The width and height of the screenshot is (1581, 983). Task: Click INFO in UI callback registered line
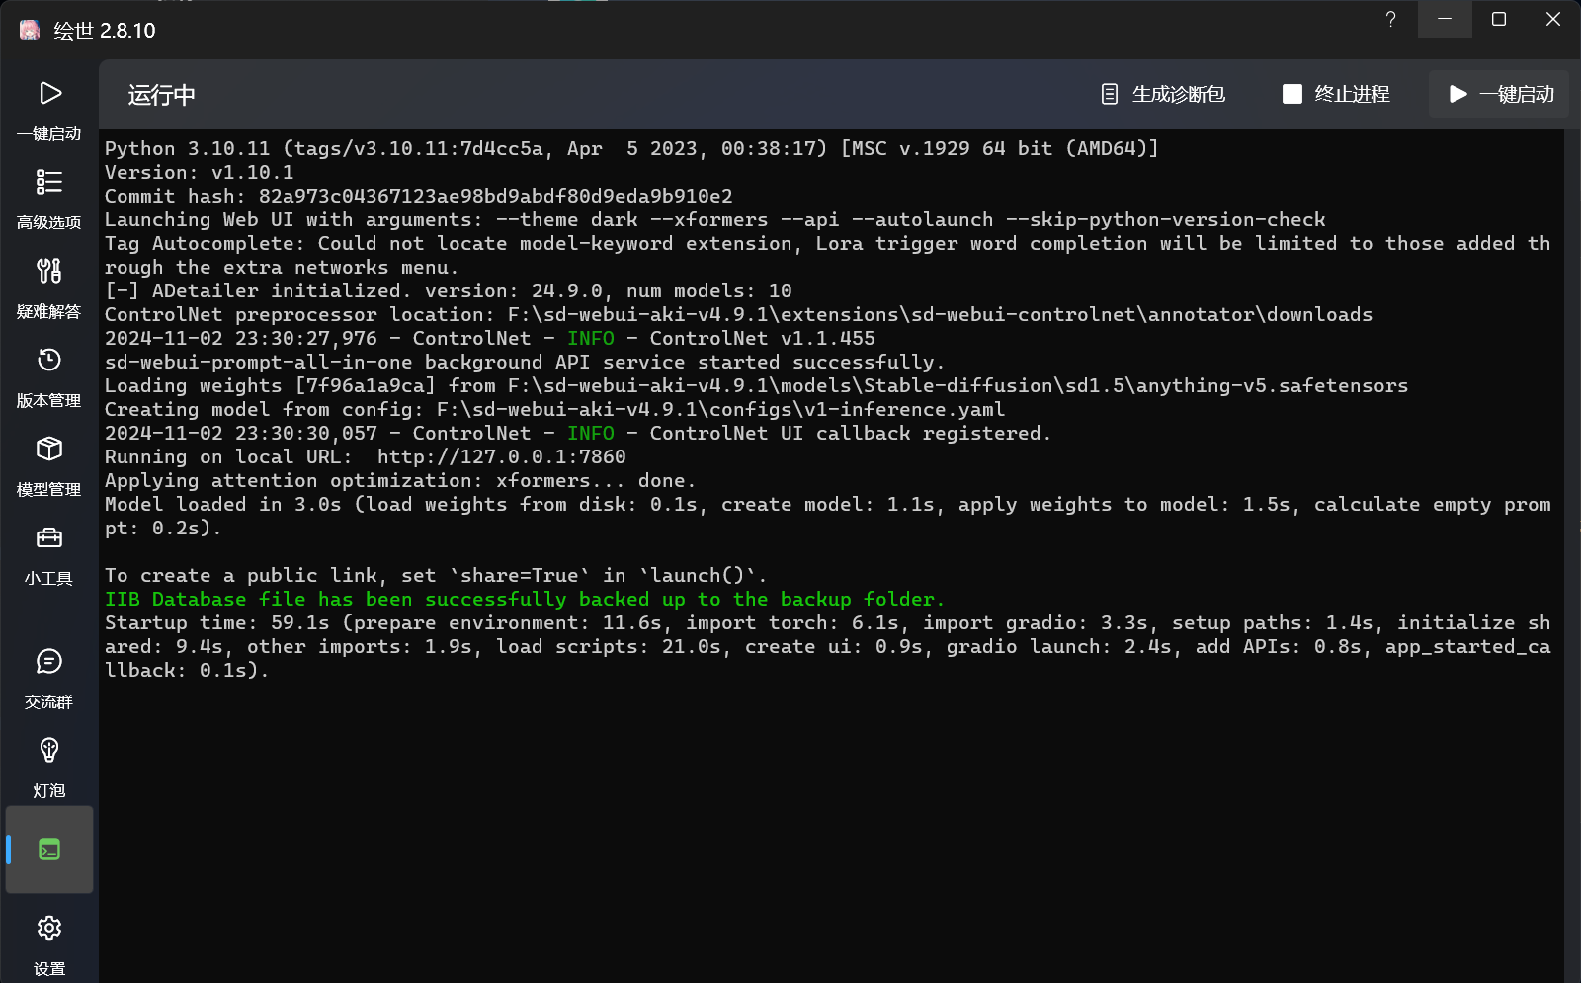[x=591, y=434]
